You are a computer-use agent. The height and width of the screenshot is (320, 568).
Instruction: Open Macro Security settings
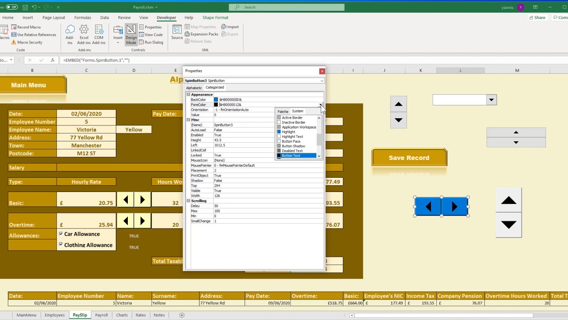tap(27, 42)
